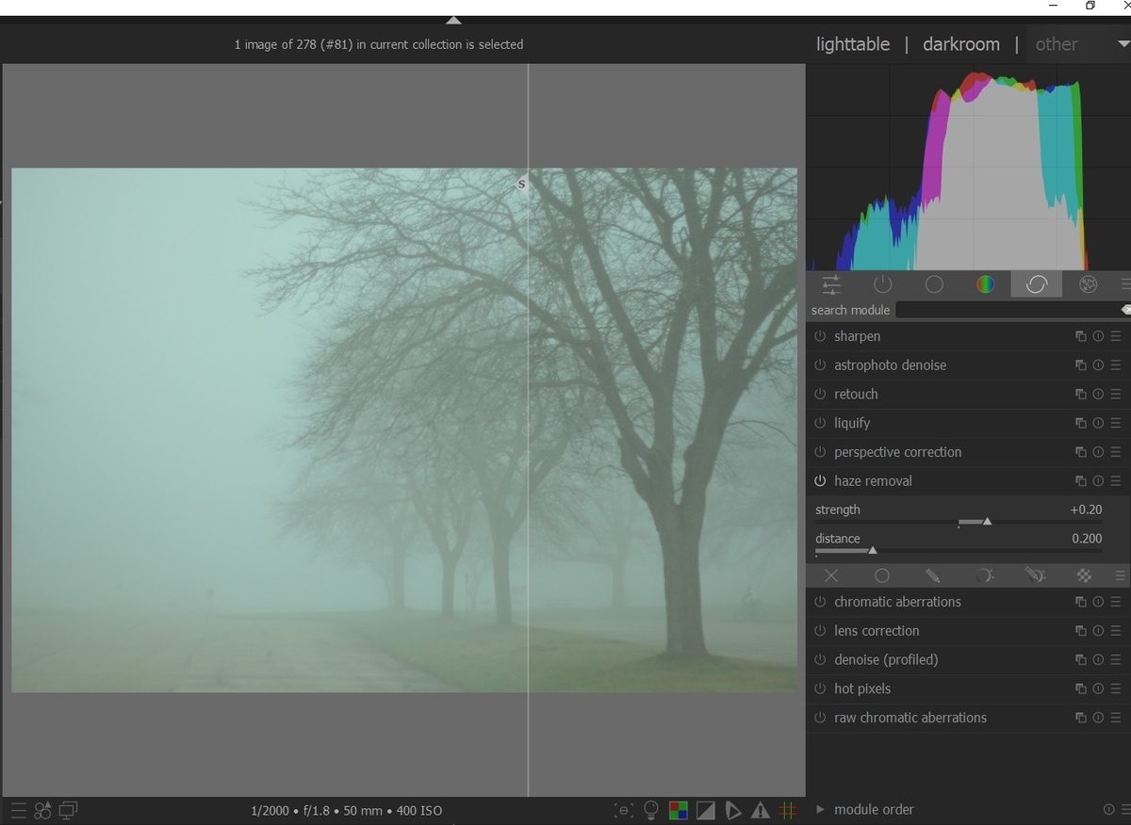Open the other views tab

[1057, 44]
